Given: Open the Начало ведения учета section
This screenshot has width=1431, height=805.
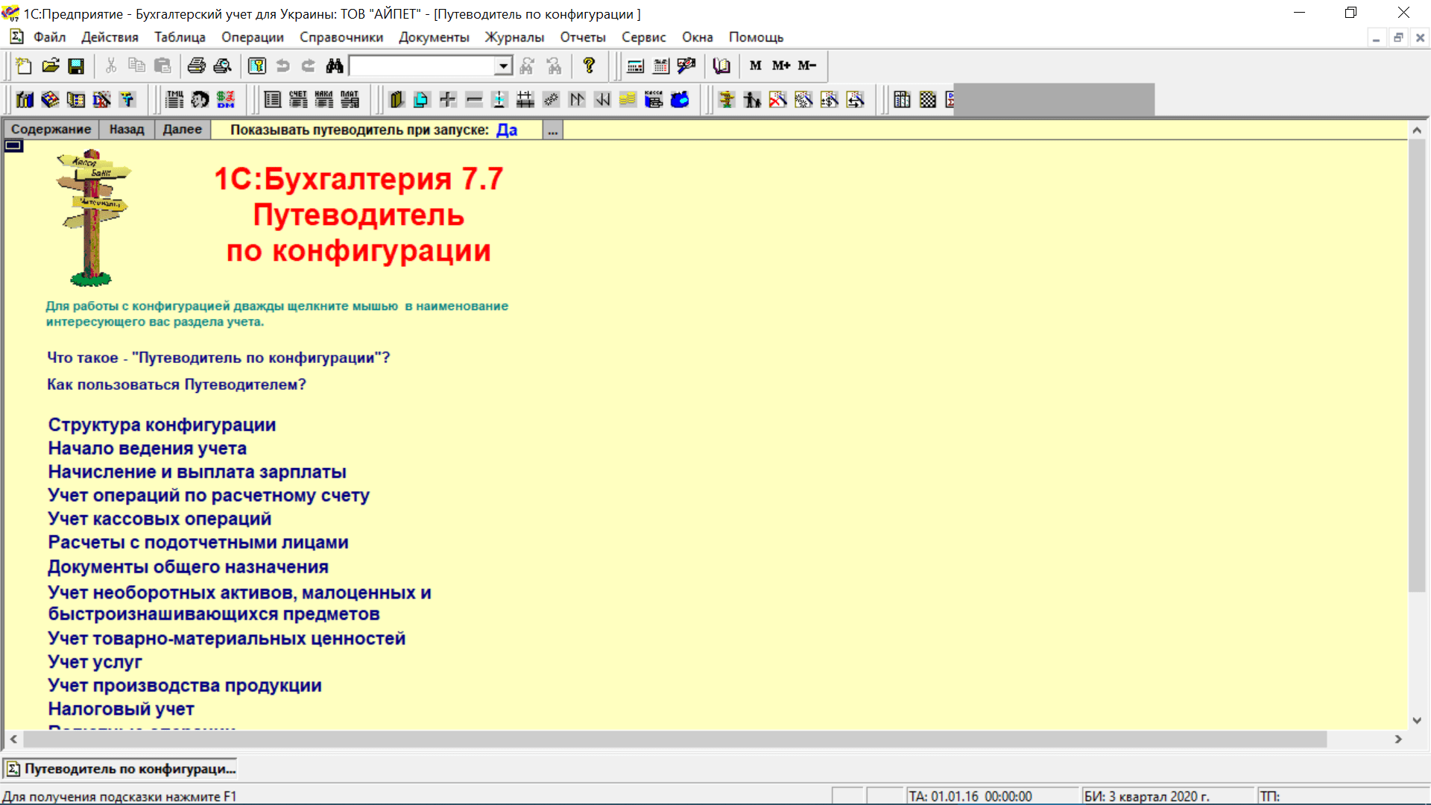Looking at the screenshot, I should tap(148, 449).
